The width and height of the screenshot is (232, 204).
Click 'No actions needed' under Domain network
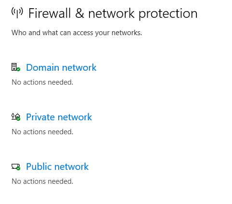click(x=42, y=82)
